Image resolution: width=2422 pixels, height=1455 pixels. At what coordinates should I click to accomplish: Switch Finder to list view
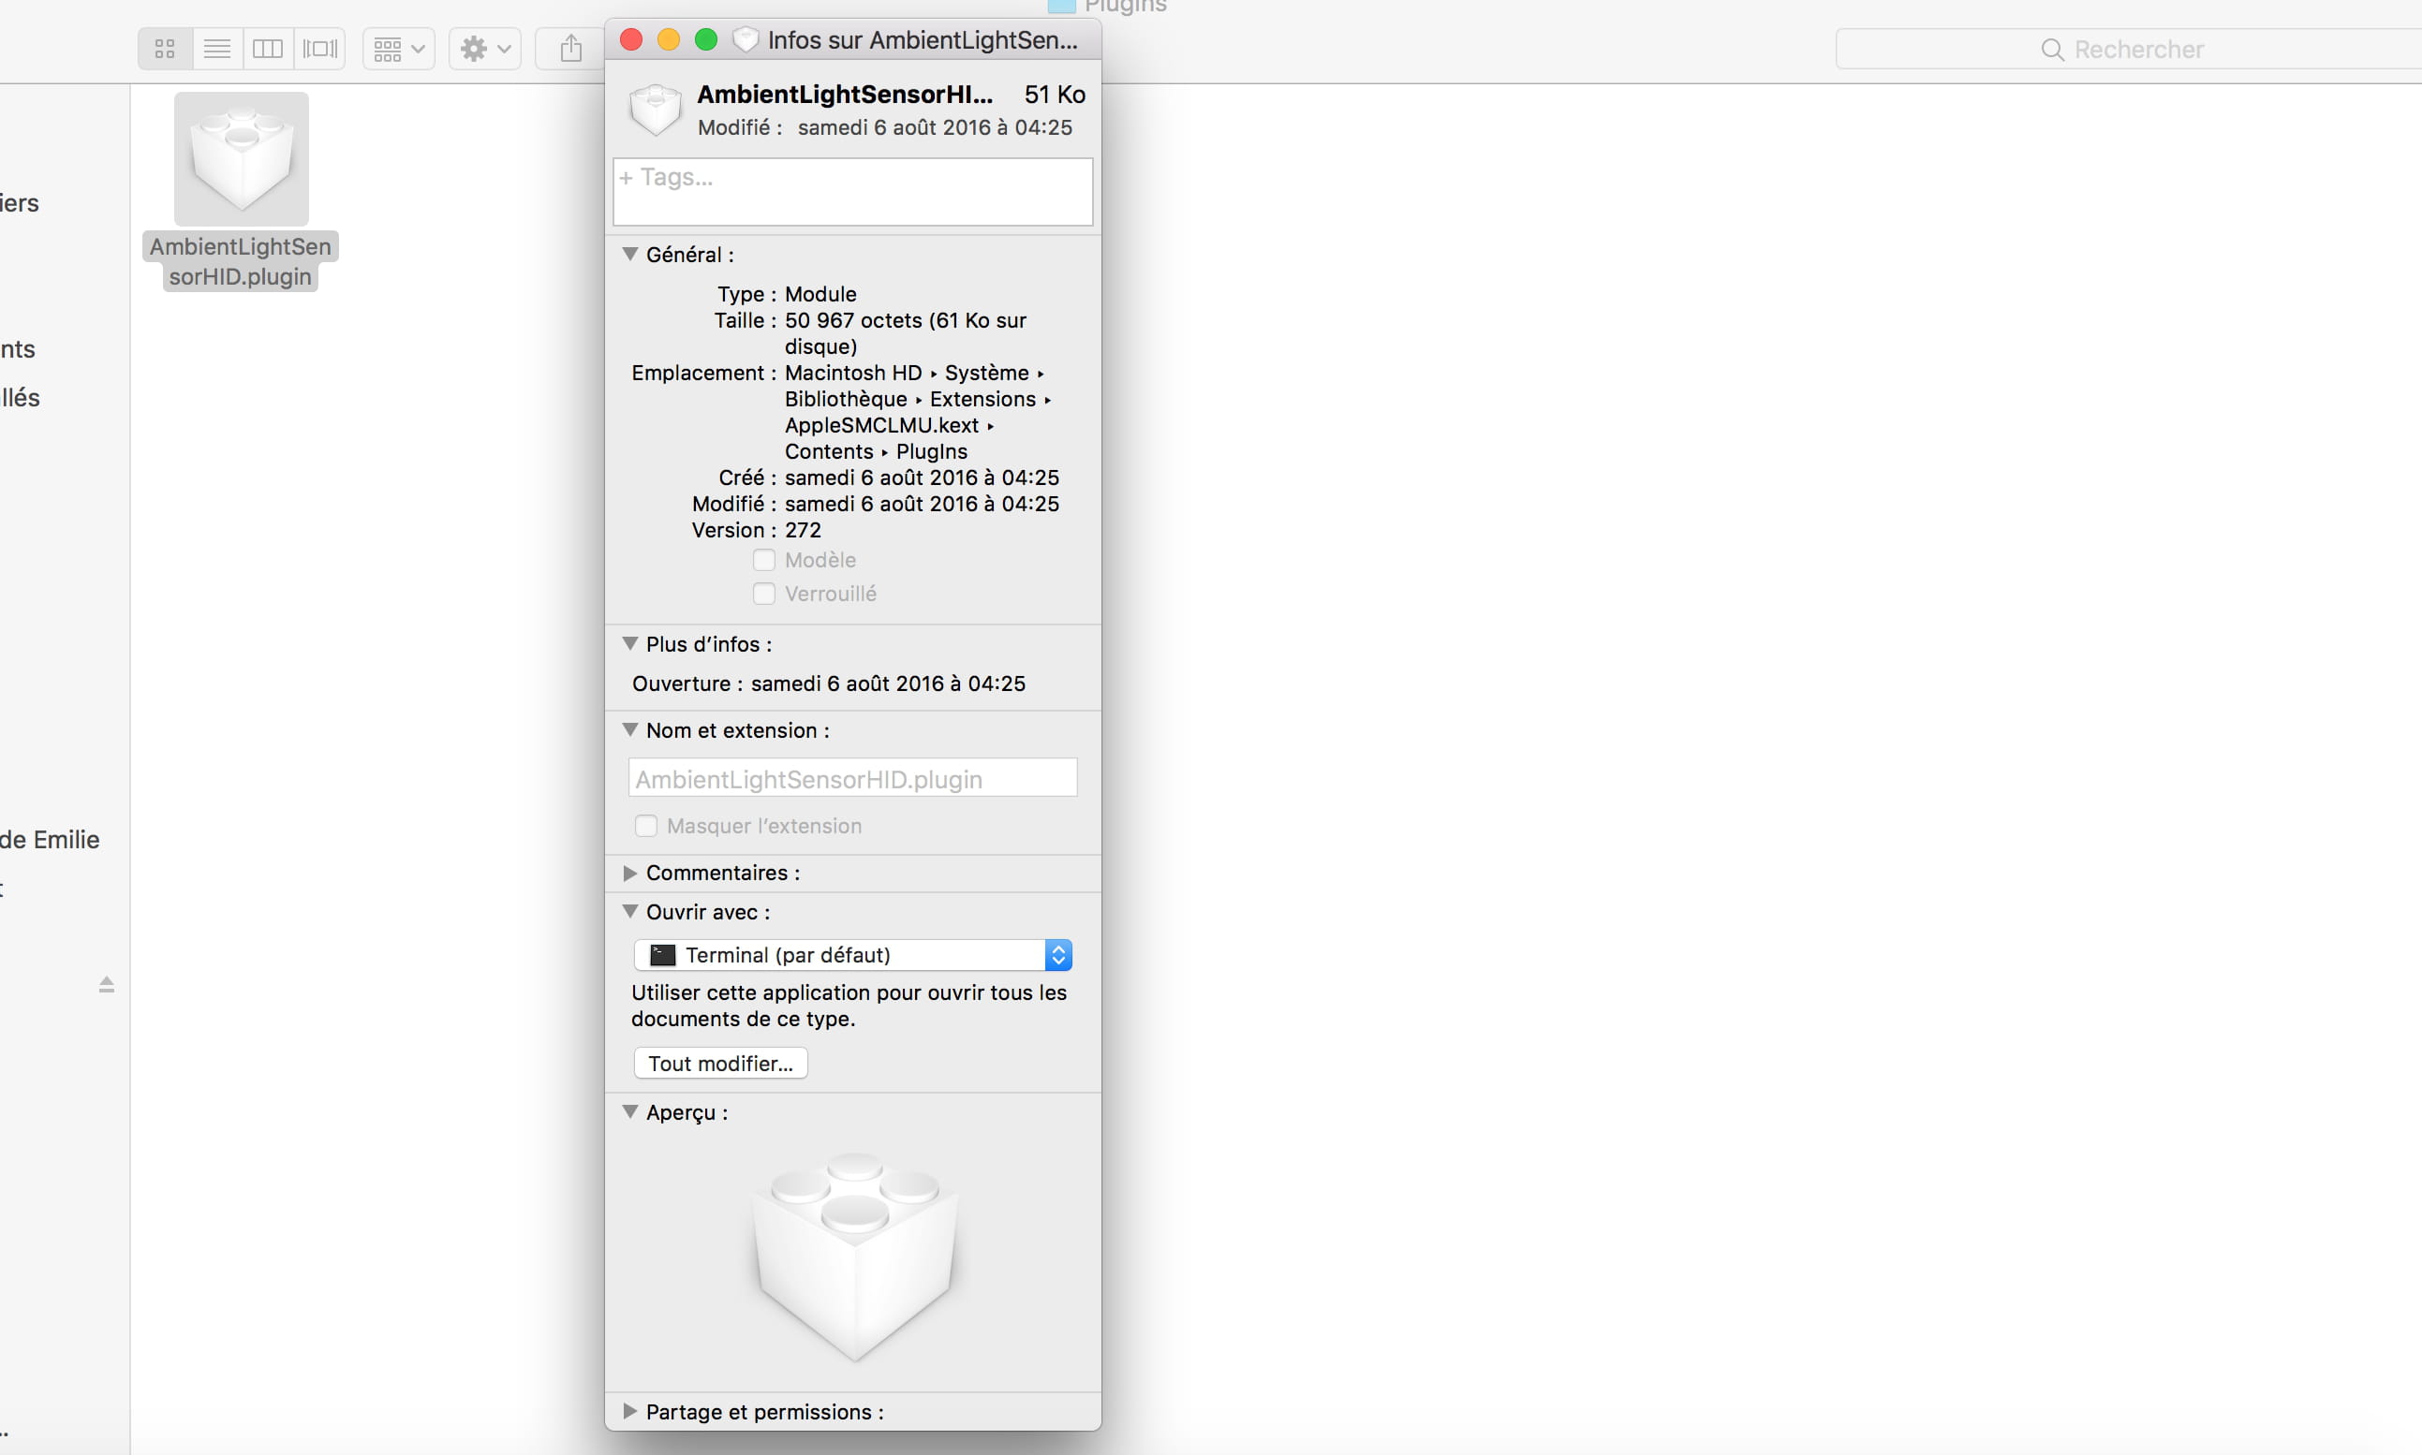(216, 48)
